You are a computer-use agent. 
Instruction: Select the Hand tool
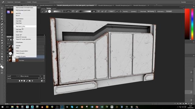2,57
